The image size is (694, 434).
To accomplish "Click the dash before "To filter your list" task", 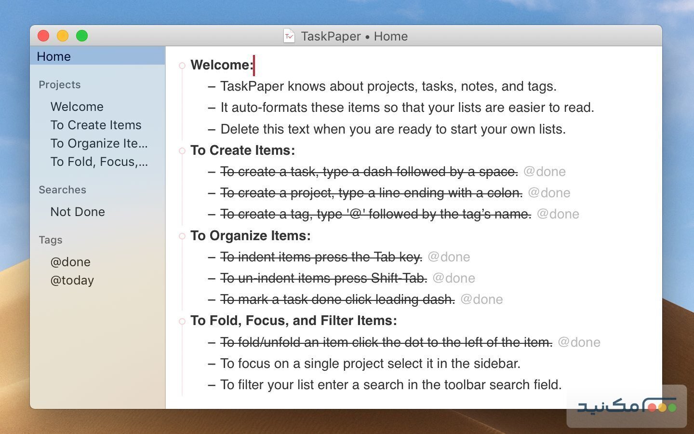I will 211,385.
